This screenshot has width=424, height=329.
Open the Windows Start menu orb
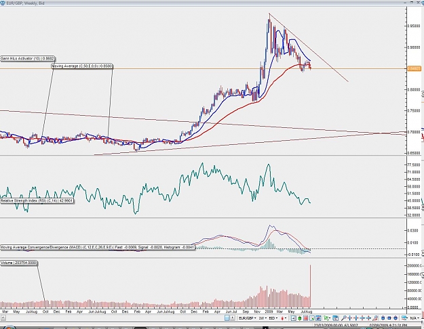pos(8,327)
